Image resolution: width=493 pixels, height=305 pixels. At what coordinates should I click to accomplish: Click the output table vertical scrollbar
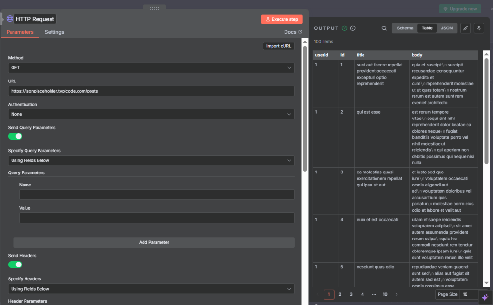pyautogui.click(x=486, y=111)
